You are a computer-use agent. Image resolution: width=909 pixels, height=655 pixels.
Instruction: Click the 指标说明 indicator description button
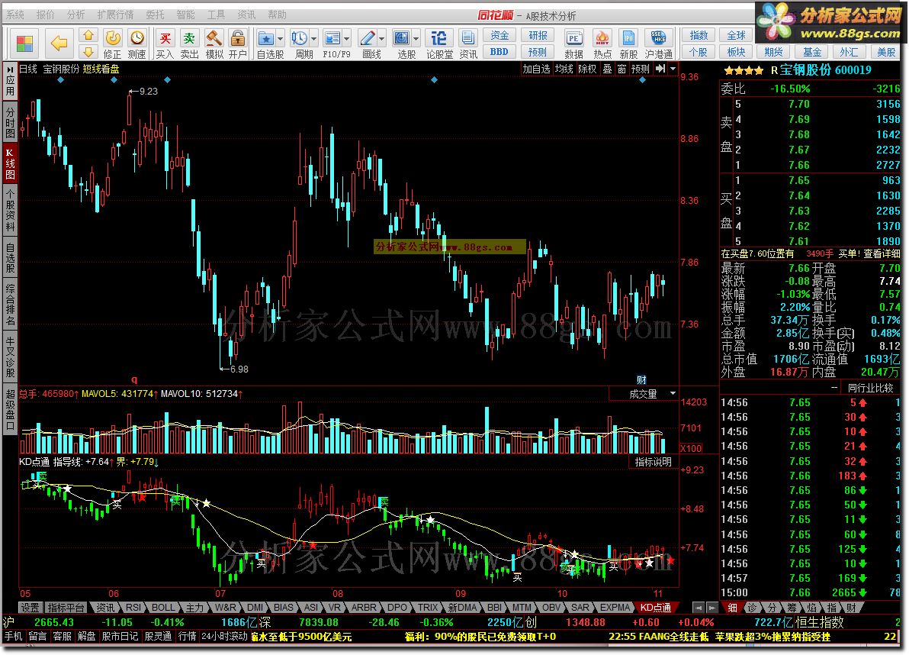[654, 462]
